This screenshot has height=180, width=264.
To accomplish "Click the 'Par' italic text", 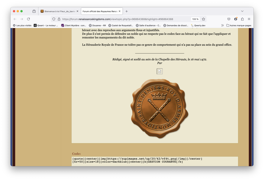I will pos(160,63).
